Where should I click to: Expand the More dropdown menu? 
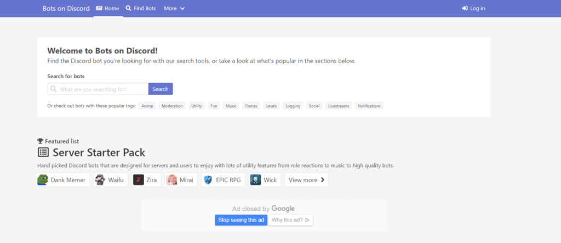tap(174, 8)
